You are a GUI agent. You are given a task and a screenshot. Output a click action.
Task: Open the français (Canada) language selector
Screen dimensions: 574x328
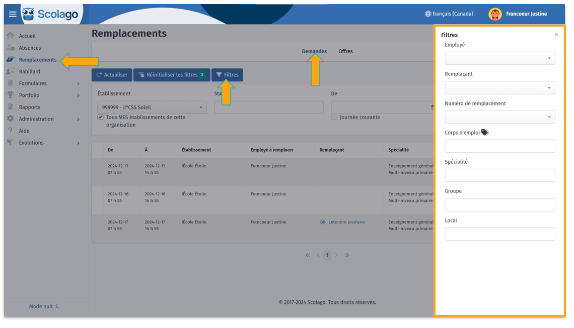tap(449, 14)
